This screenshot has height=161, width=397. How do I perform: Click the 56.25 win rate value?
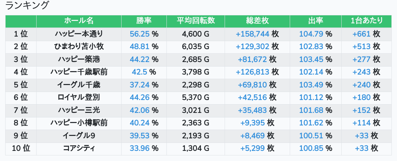(140, 34)
